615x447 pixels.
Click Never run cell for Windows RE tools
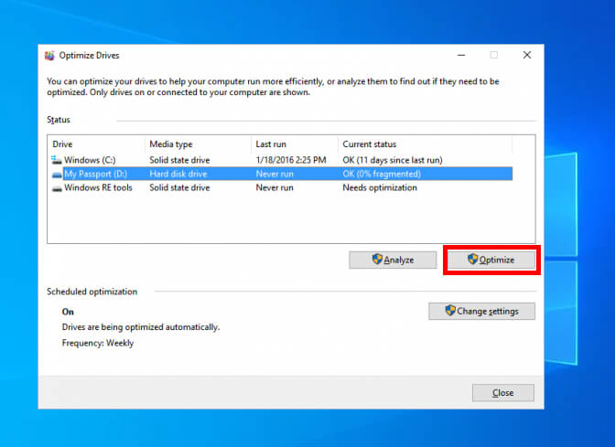point(275,187)
